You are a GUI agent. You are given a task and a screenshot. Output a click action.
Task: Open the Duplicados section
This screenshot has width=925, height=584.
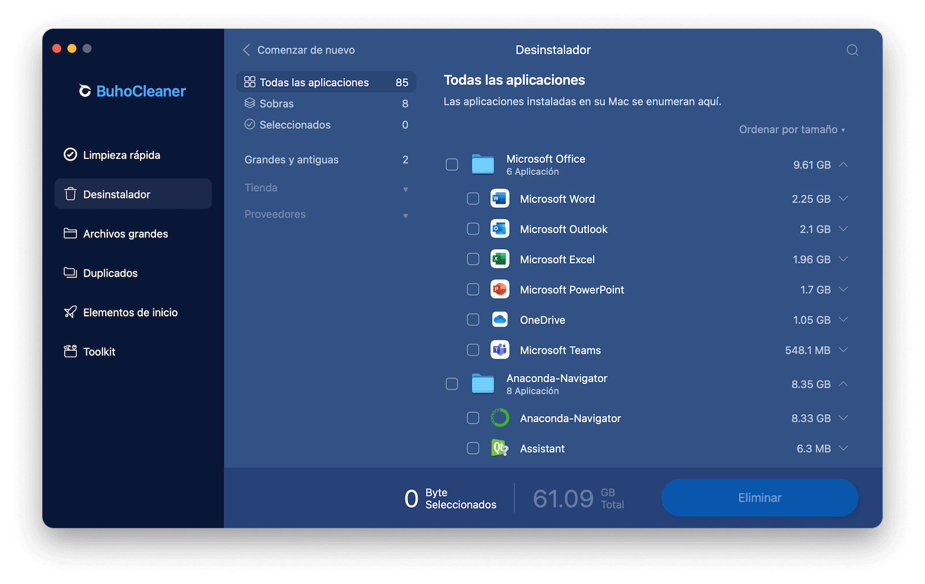133,273
